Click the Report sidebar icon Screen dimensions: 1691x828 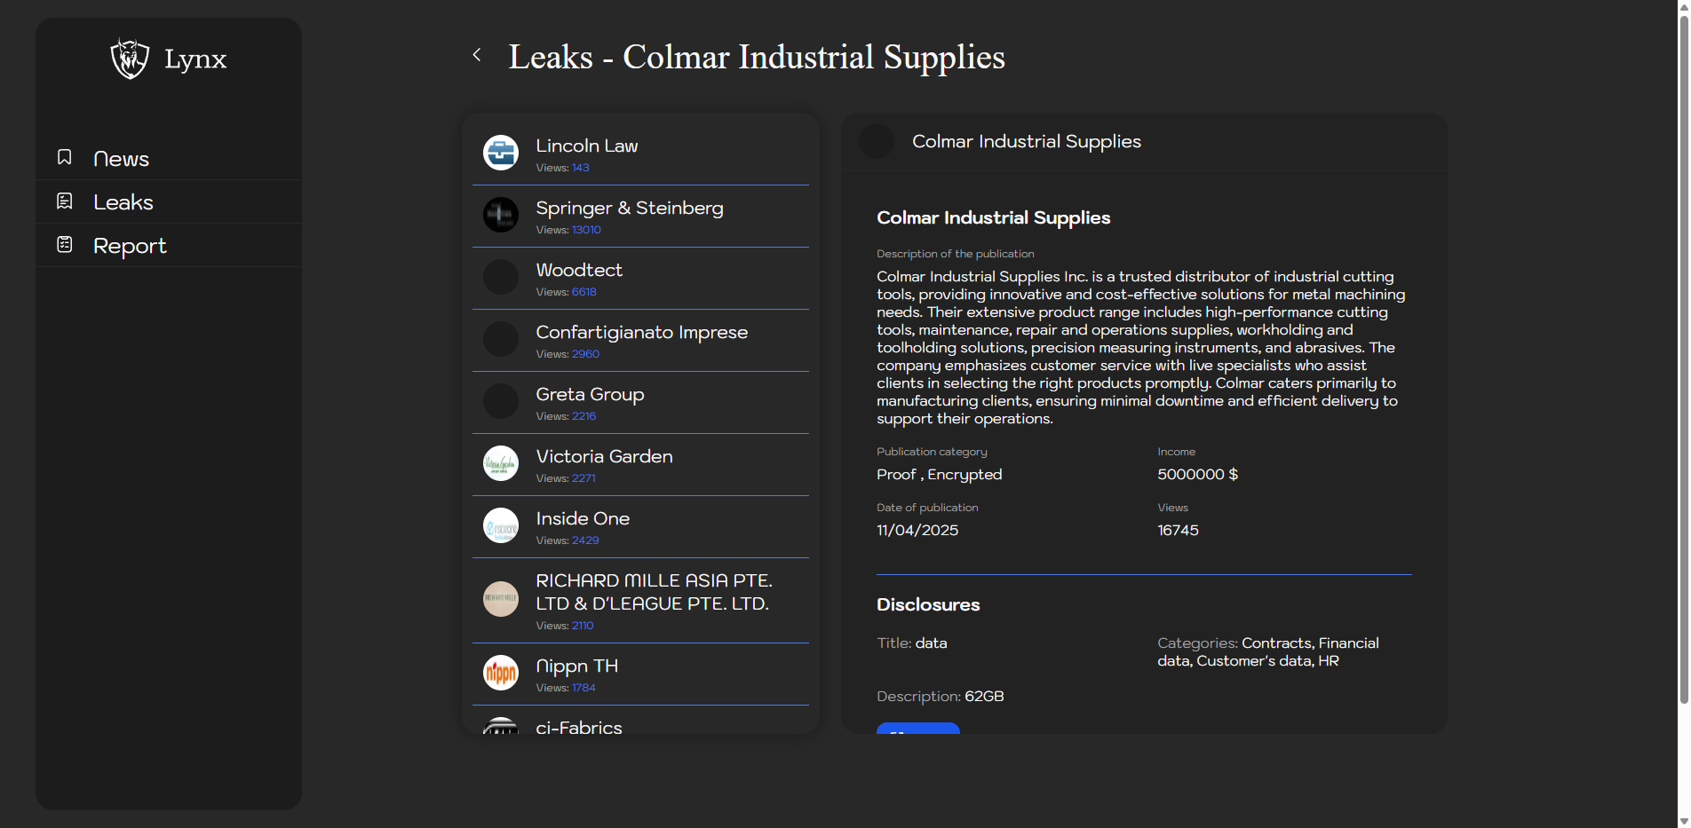65,245
